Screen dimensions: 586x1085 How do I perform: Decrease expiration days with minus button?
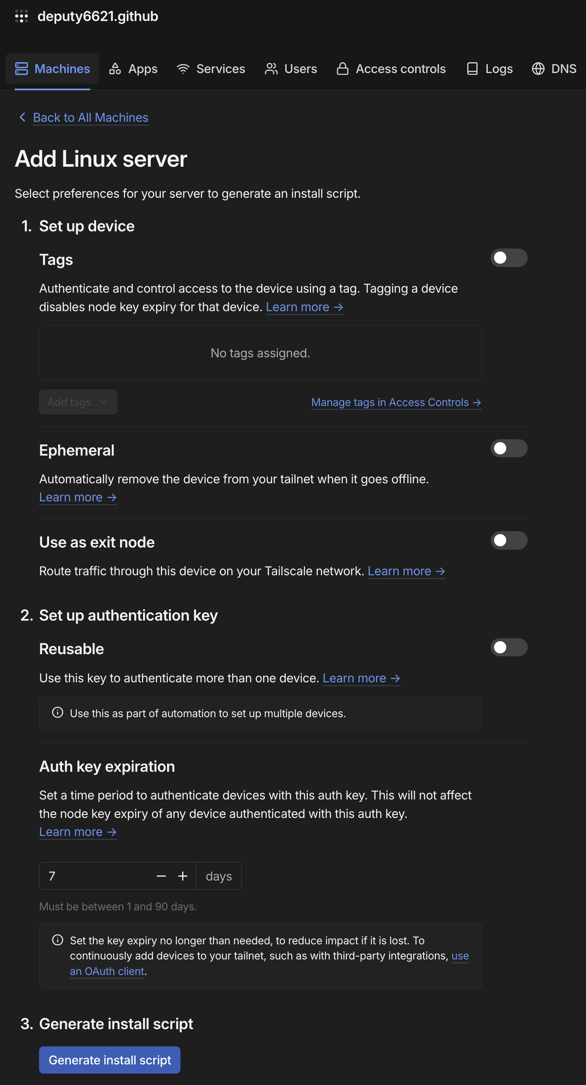161,876
